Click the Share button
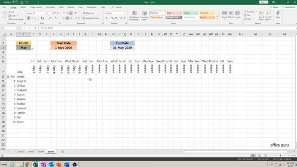Image resolution: width=297 pixels, height=167 pixels. (274, 7)
